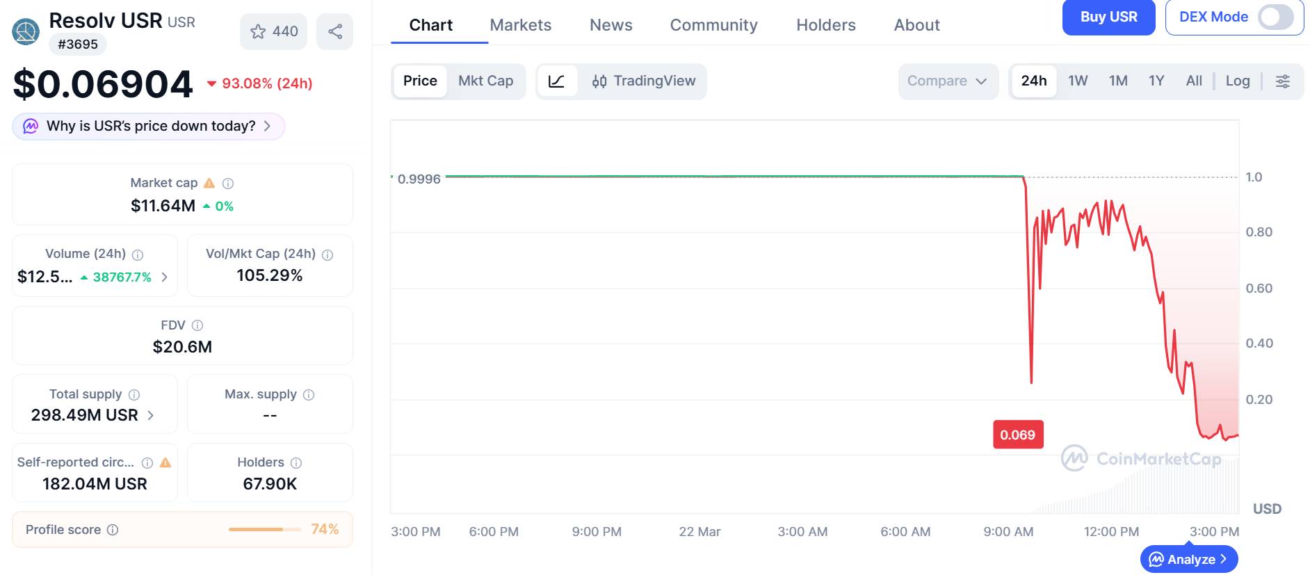Set chart range to 1Y

click(x=1156, y=81)
